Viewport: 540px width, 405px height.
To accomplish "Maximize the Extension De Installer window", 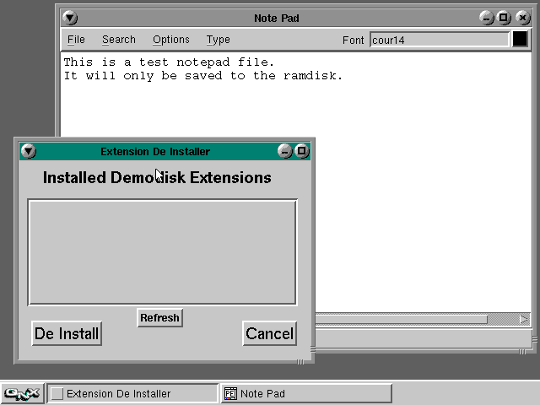I will [302, 151].
